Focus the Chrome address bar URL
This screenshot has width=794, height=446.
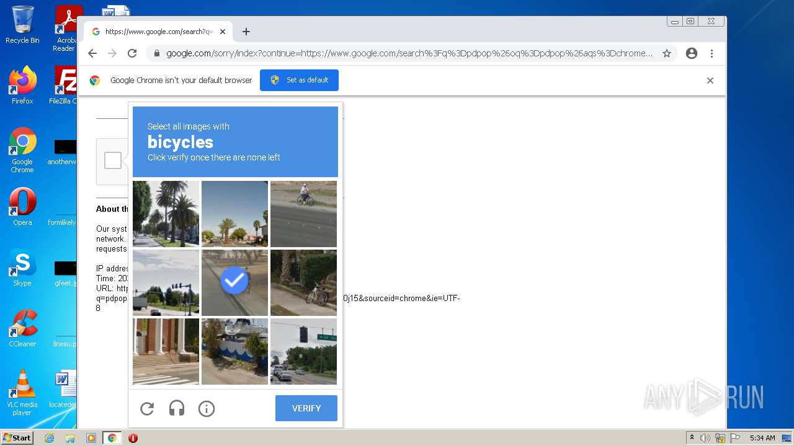(409, 53)
